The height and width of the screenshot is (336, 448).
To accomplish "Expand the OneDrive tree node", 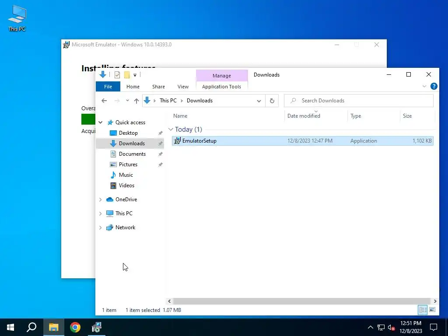I will 101,199.
